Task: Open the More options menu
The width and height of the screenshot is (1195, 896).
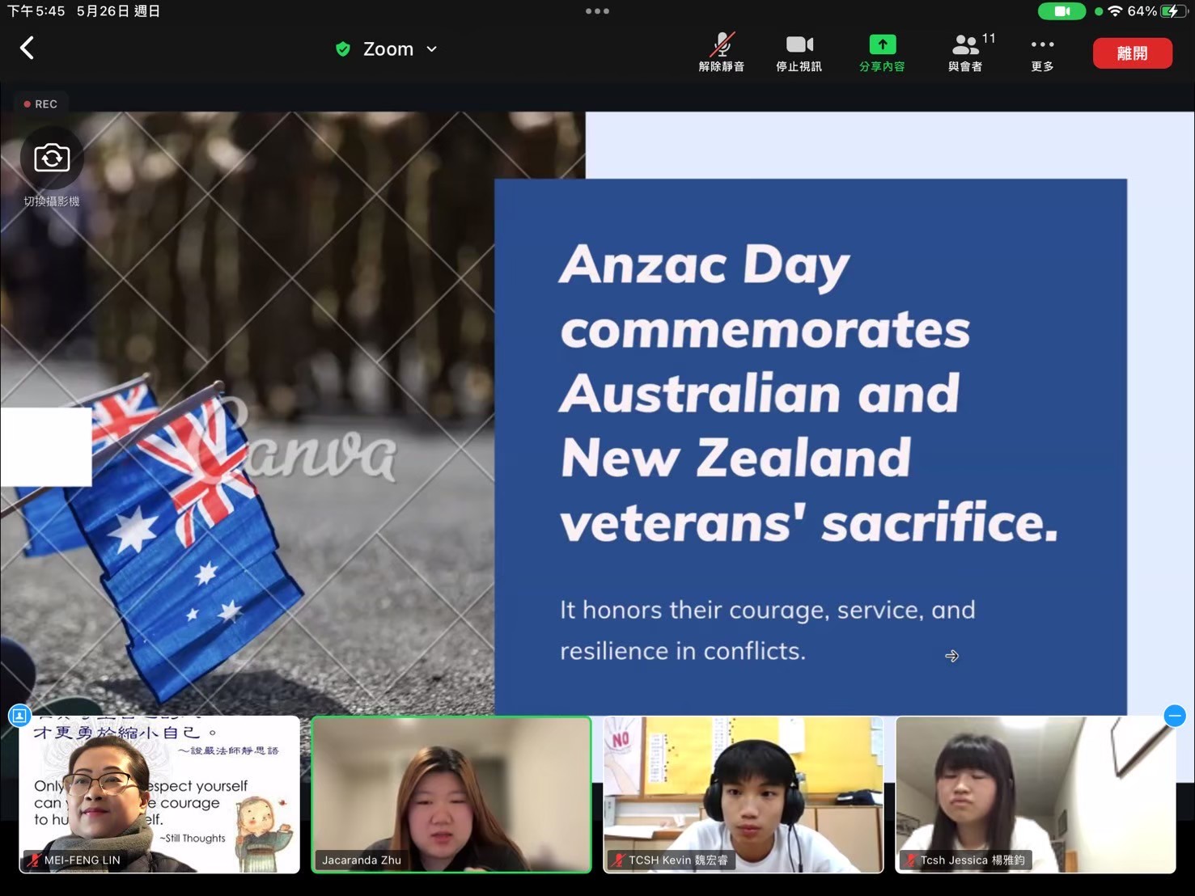Action: [x=1042, y=53]
